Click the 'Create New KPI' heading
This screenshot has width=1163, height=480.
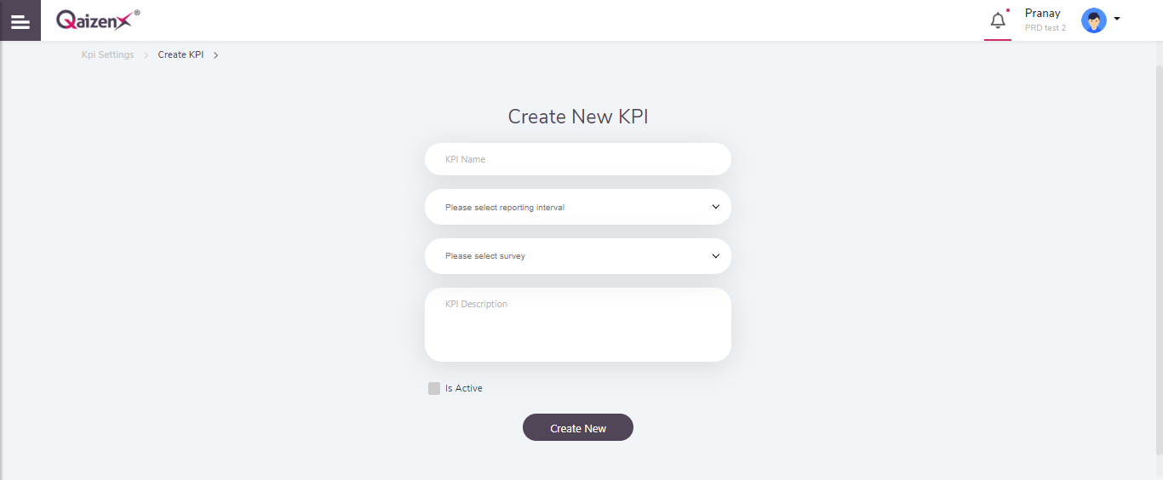pos(578,117)
